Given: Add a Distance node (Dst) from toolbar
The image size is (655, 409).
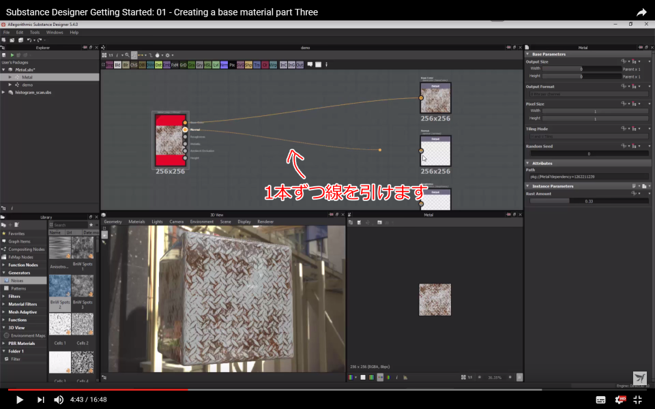Looking at the screenshot, I should (158, 65).
